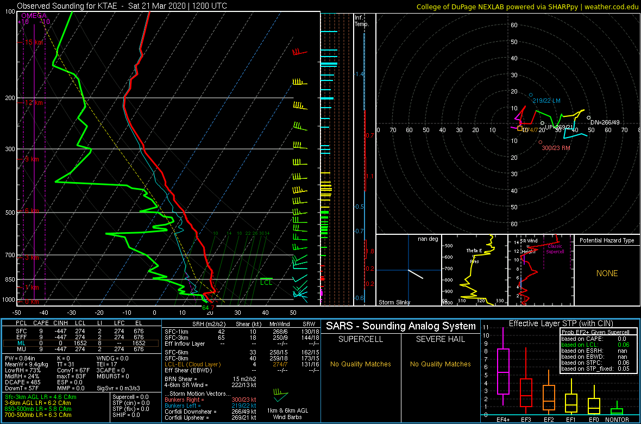The width and height of the screenshot is (641, 424).
Task: Click the 'Theta-E v. Pres' plot label
Action: 474,255
